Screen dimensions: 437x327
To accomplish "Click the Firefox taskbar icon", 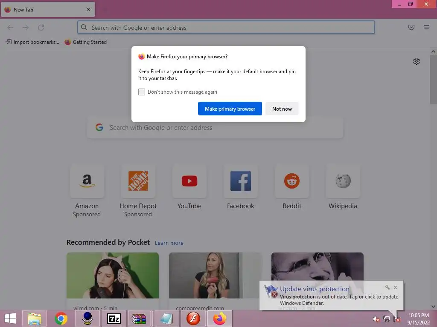I will click(x=220, y=318).
